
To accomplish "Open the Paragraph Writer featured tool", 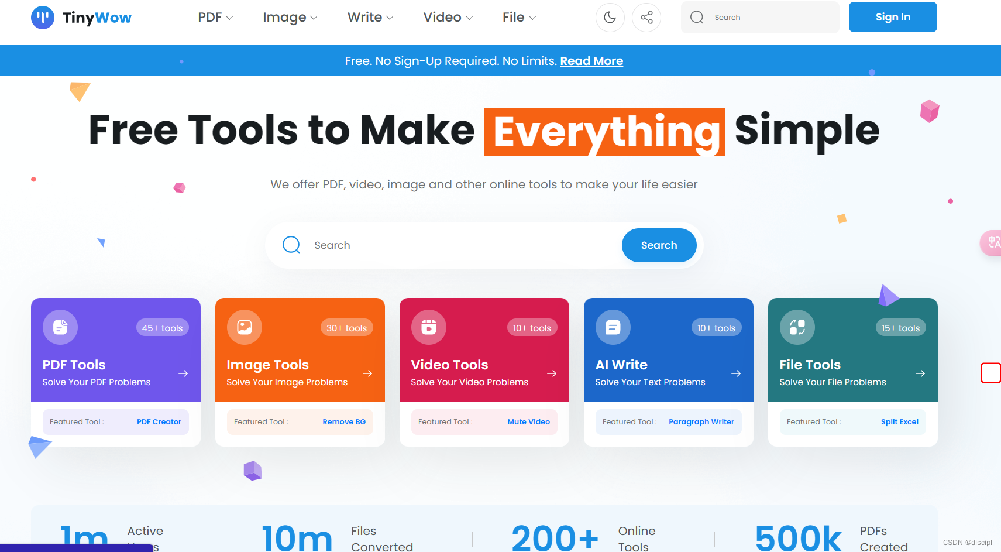I will pyautogui.click(x=701, y=422).
